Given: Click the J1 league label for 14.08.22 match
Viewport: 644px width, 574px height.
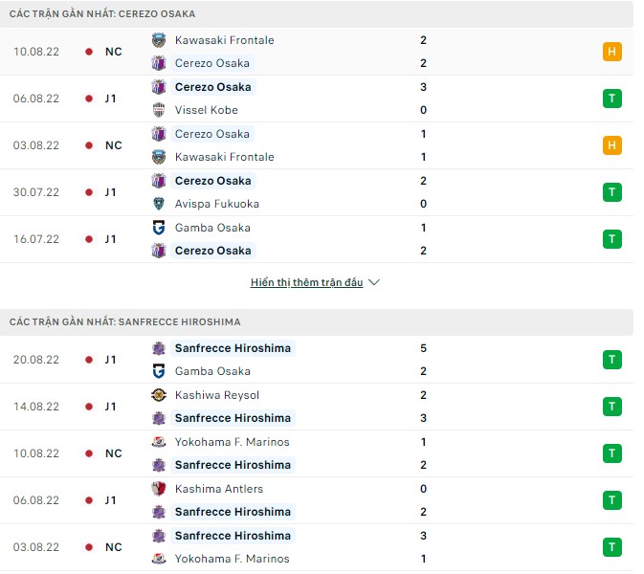Looking at the screenshot, I should 112,407.
